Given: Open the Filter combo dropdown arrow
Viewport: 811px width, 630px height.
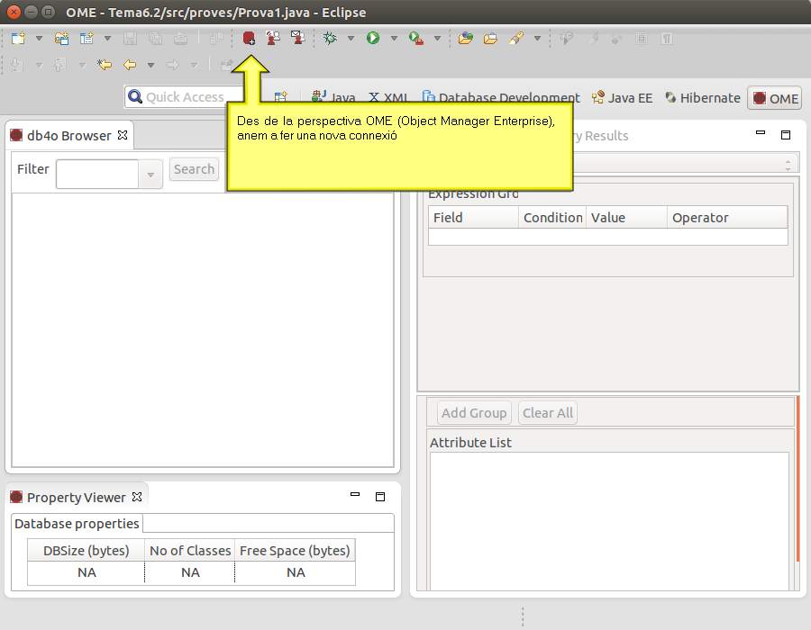Looking at the screenshot, I should pyautogui.click(x=150, y=175).
